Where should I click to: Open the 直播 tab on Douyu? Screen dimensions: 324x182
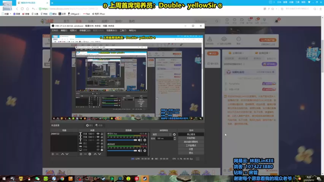click(79, 21)
